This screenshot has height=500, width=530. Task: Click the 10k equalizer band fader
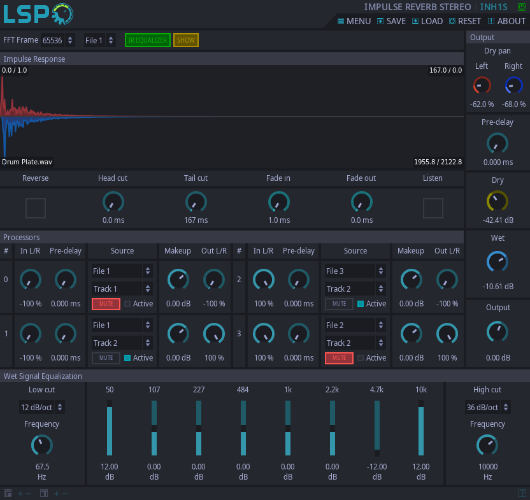tap(421, 428)
